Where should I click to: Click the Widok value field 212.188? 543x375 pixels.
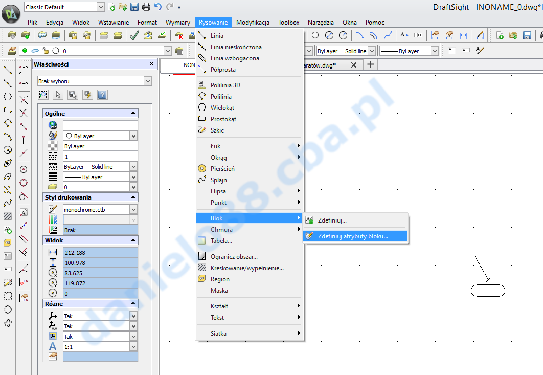100,253
